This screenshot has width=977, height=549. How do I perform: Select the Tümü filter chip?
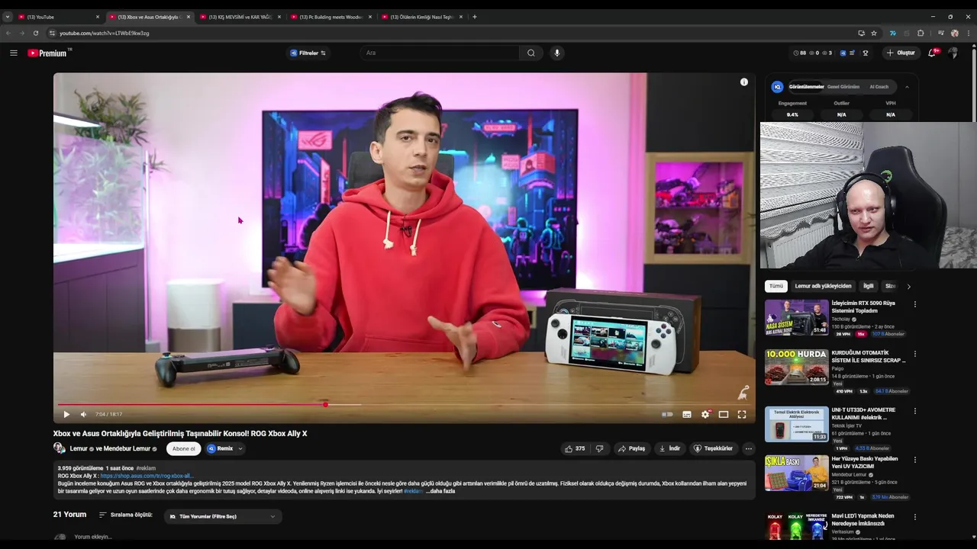click(776, 286)
